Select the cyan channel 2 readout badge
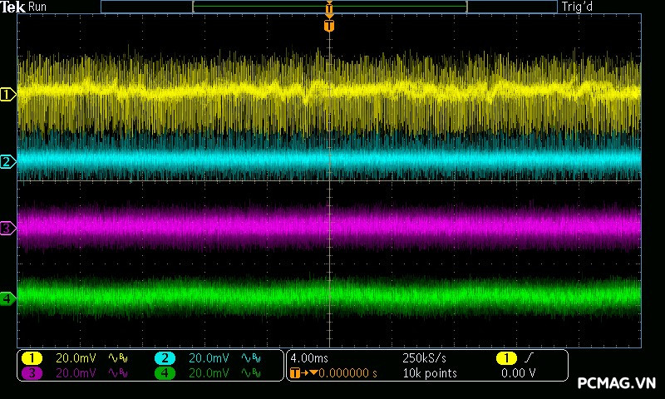The height and width of the screenshot is (399, 665). point(165,358)
